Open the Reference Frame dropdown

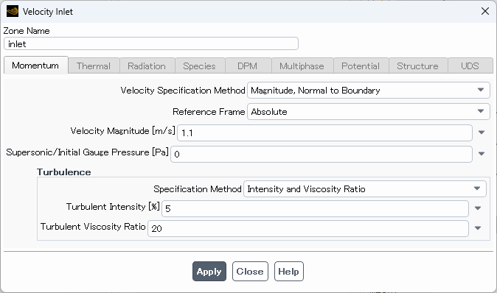click(x=368, y=112)
